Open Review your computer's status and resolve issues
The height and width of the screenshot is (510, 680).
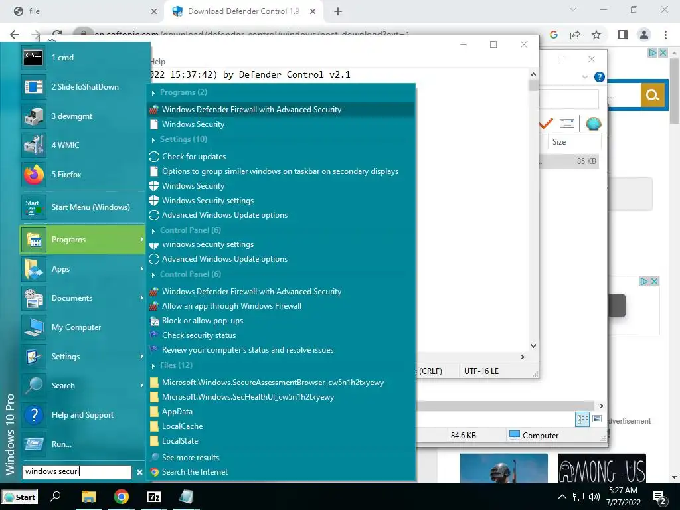pos(281,350)
